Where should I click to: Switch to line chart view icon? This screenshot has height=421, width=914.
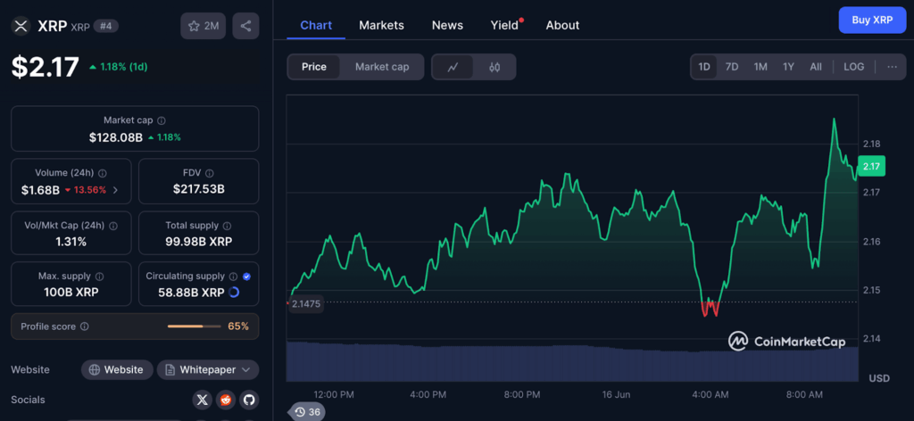tap(453, 67)
